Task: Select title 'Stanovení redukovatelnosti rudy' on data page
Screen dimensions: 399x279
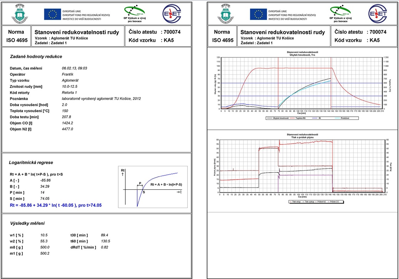Action: (x=77, y=32)
